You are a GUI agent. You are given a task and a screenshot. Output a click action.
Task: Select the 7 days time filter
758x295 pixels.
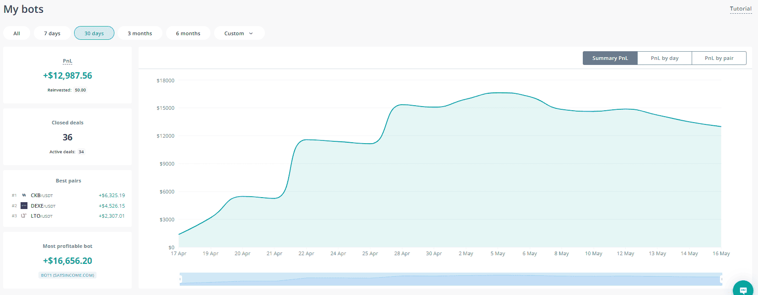(x=52, y=33)
